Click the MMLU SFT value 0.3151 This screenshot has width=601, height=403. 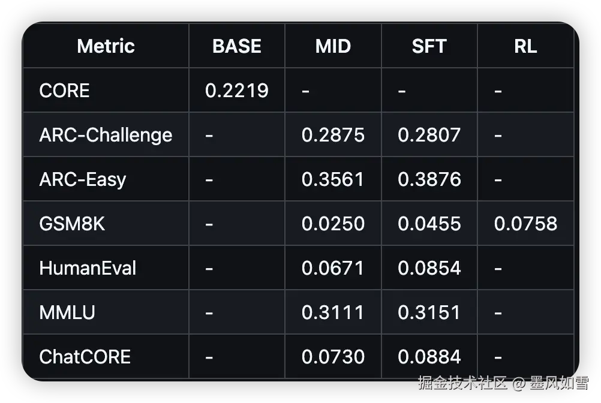coord(429,312)
